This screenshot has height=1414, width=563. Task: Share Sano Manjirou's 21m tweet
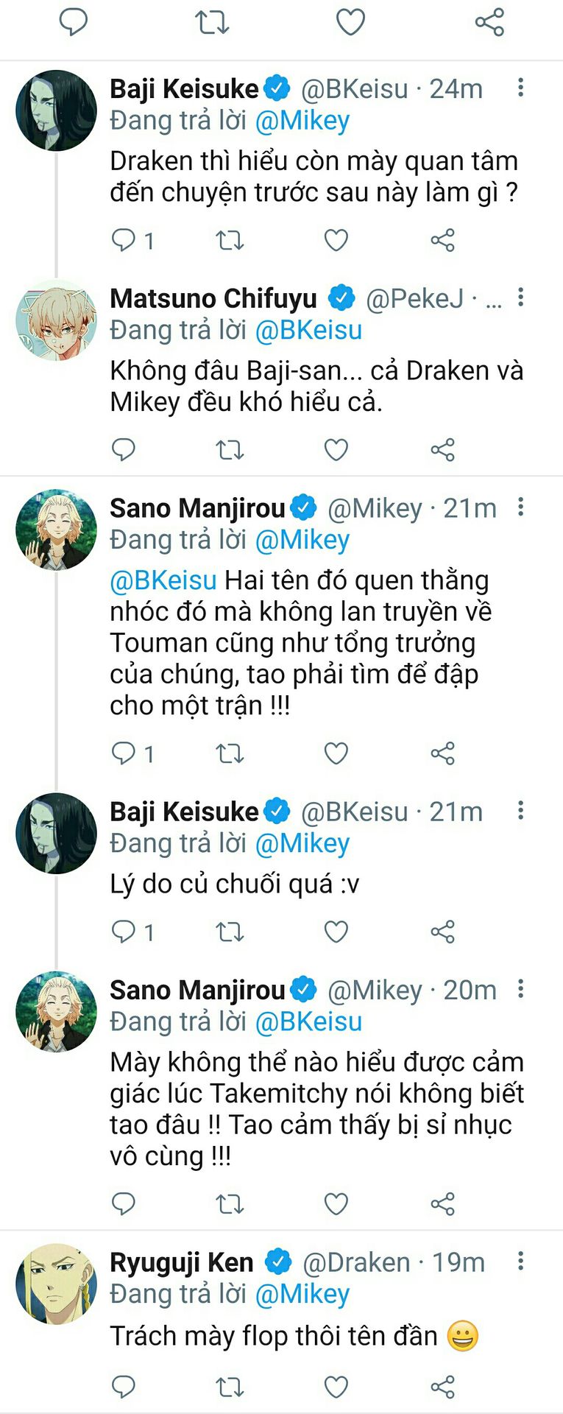[442, 753]
